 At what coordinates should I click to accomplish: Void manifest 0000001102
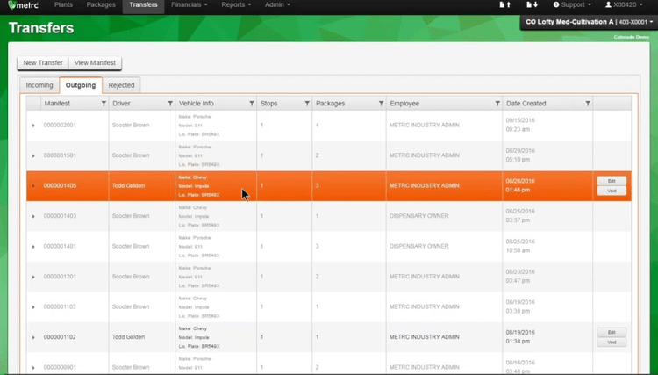point(612,343)
